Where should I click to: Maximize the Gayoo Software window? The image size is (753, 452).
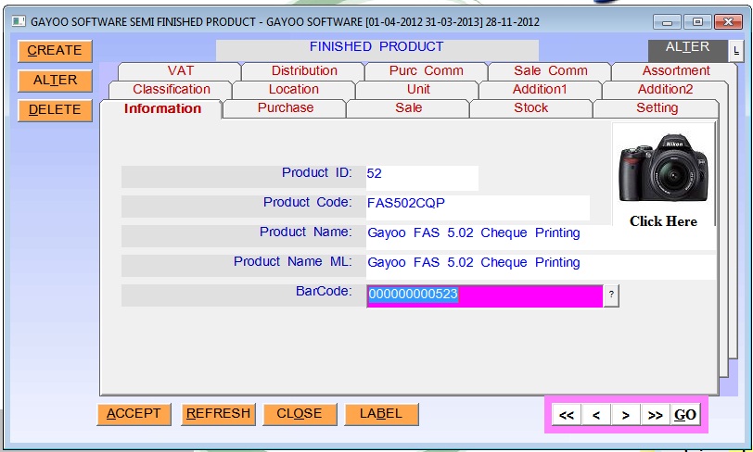[x=697, y=22]
